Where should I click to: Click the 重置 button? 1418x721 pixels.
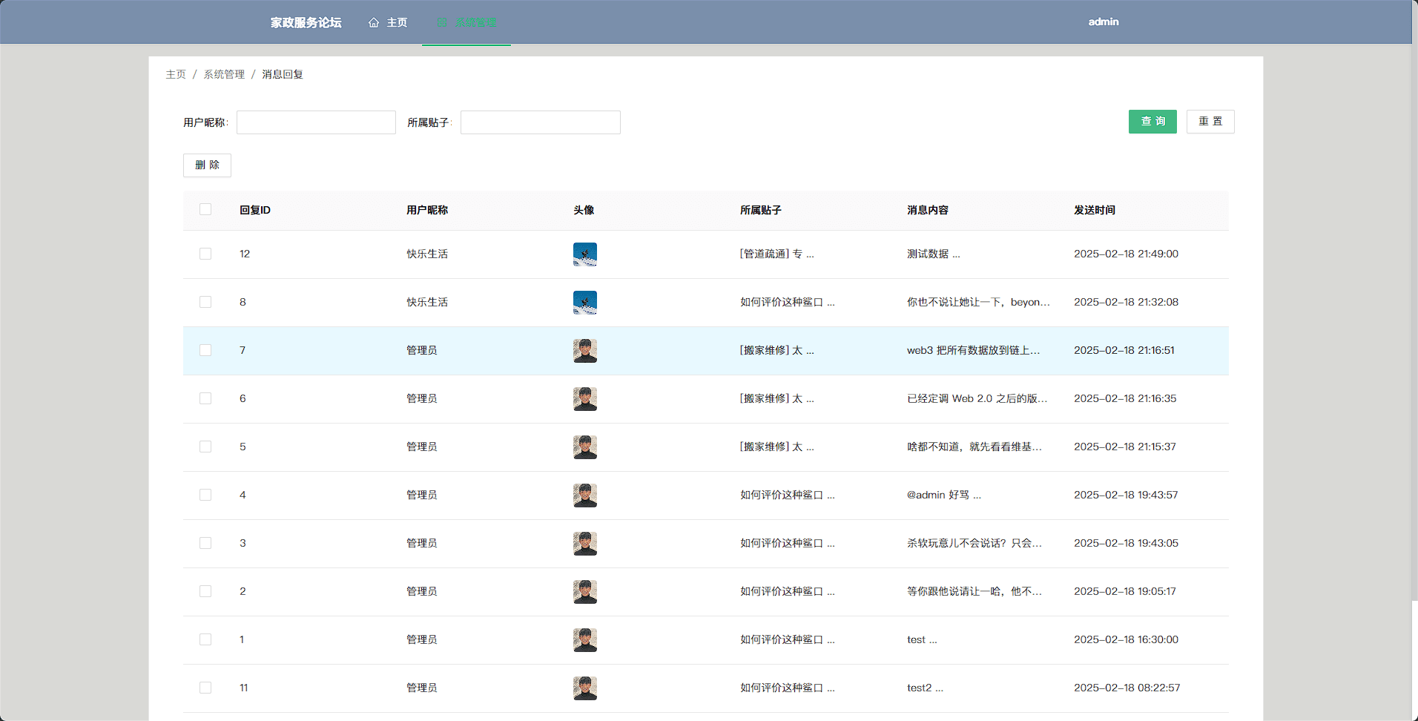click(1210, 122)
